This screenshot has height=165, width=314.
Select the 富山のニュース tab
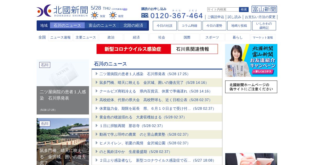(x=102, y=25)
